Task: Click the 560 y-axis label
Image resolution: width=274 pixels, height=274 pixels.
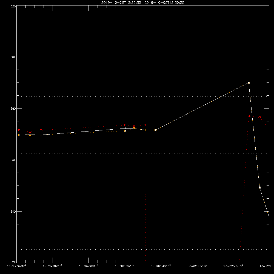Action: tap(13, 160)
